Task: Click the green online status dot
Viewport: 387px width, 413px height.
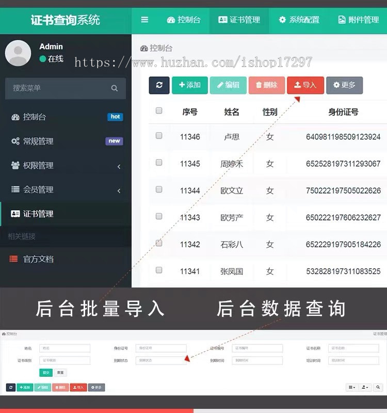Action: (43, 59)
